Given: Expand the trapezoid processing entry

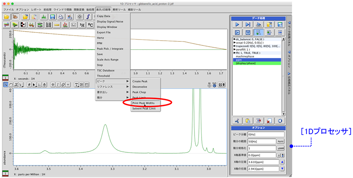Looking at the screenshot, I should tap(235, 46).
